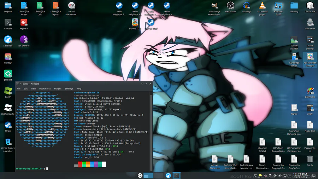Expand hidden system tray icons arrow

(290, 175)
